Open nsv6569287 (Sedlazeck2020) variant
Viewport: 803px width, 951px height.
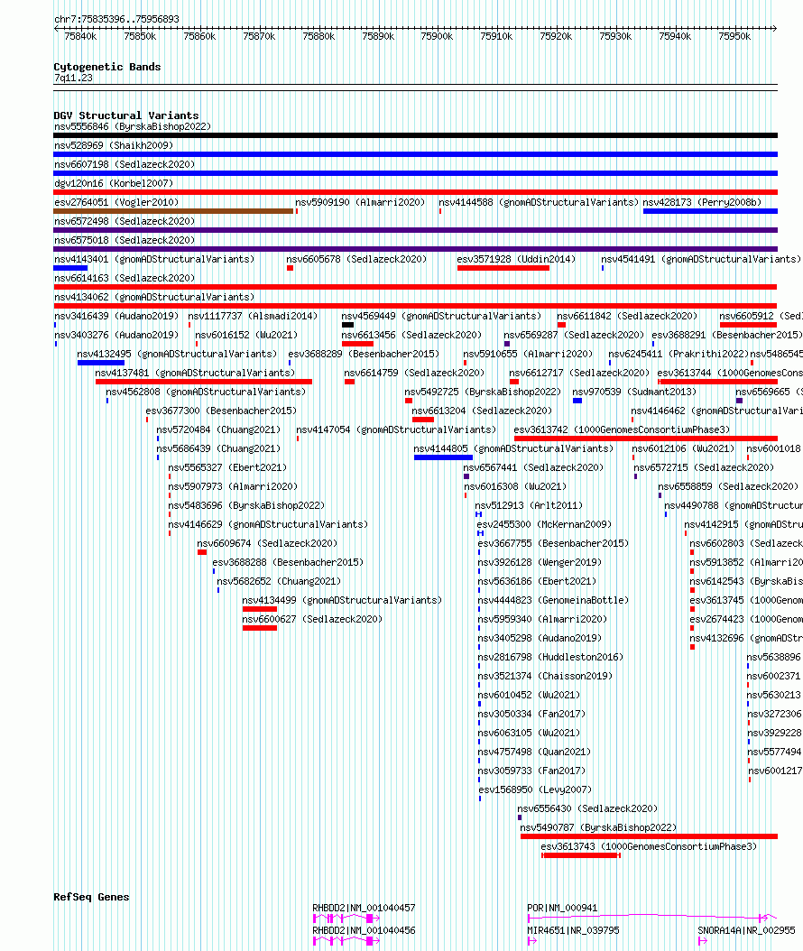[x=574, y=335]
